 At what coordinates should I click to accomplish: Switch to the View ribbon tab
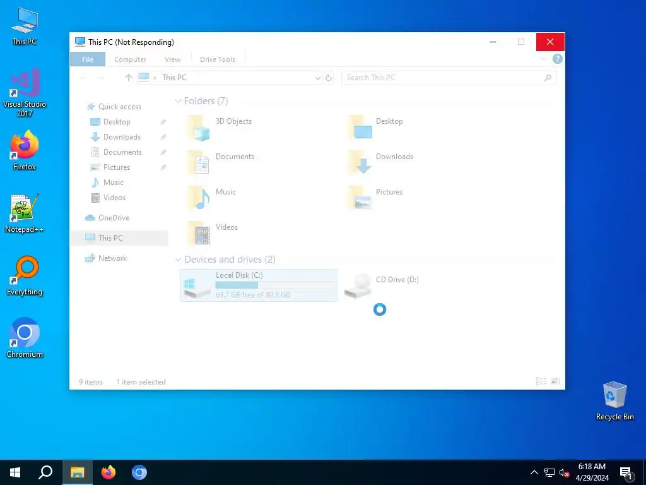[x=173, y=59]
